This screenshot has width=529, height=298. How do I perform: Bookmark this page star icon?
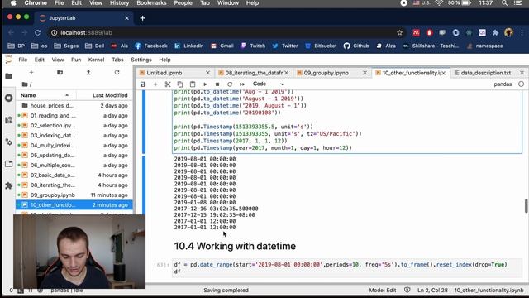(400, 33)
